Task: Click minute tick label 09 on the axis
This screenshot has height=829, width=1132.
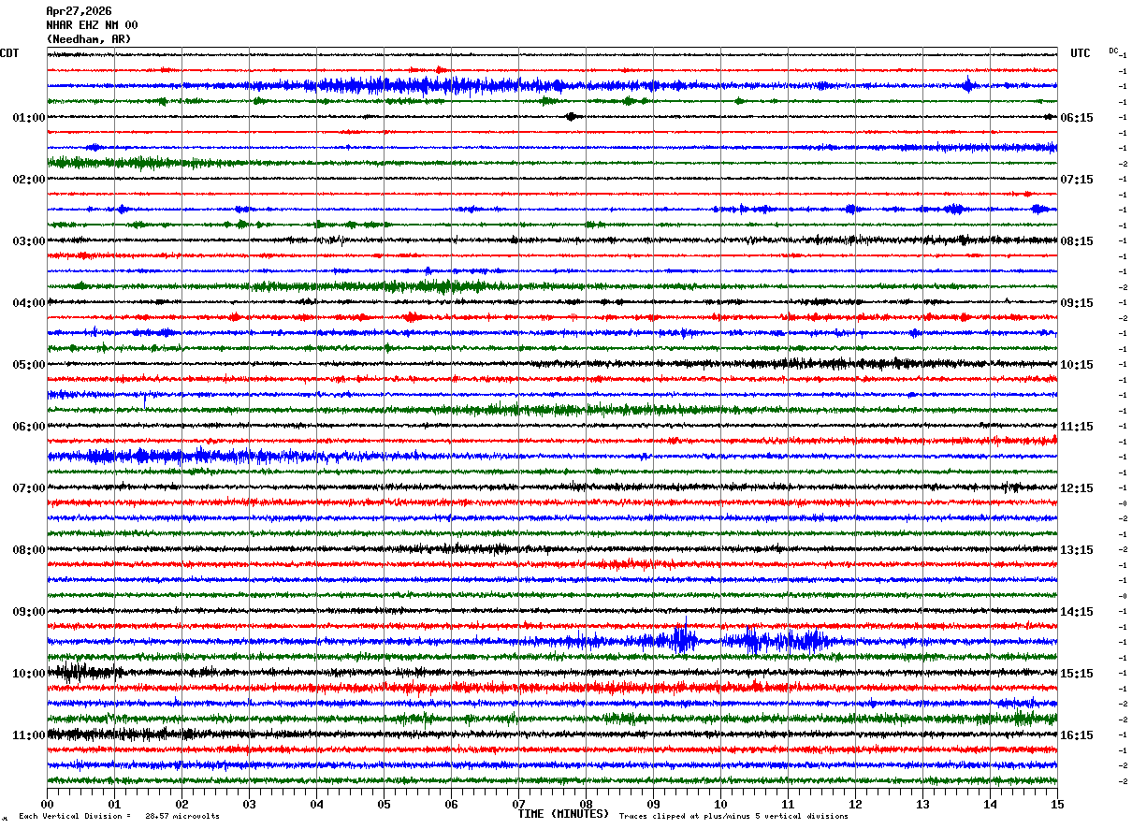Action: [653, 804]
